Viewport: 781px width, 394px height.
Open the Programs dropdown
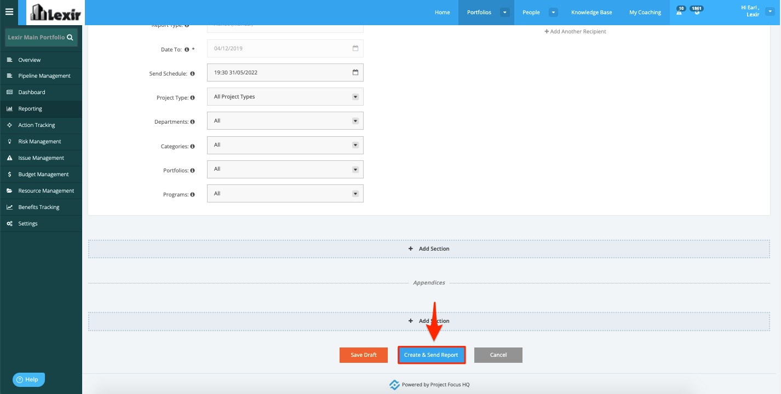pos(285,194)
